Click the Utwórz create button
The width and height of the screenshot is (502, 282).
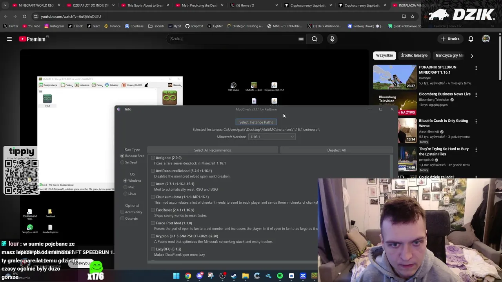450,39
